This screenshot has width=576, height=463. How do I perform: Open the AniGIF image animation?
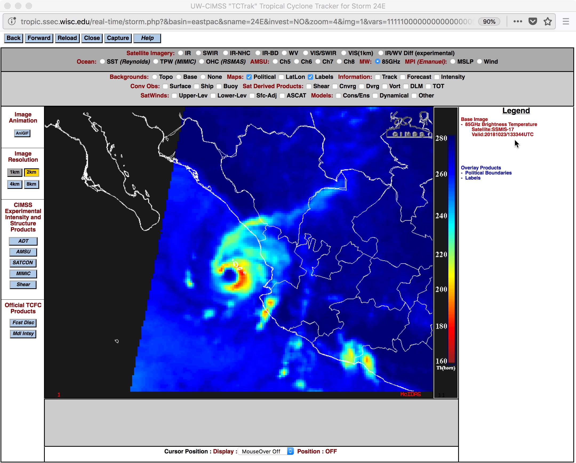(22, 133)
